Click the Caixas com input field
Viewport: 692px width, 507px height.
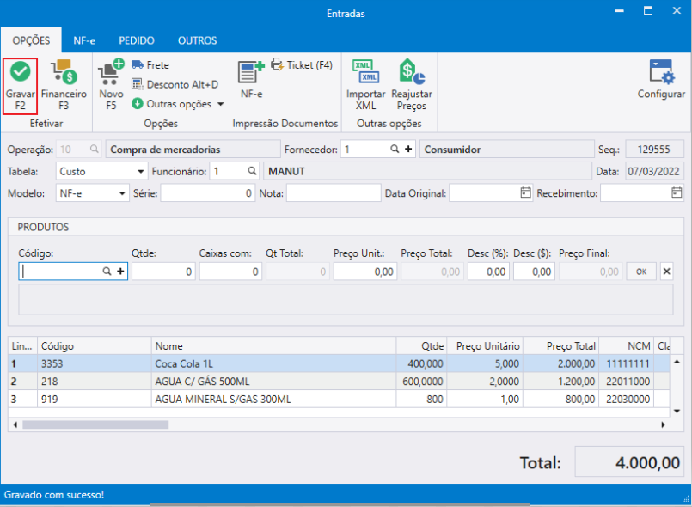(x=230, y=272)
